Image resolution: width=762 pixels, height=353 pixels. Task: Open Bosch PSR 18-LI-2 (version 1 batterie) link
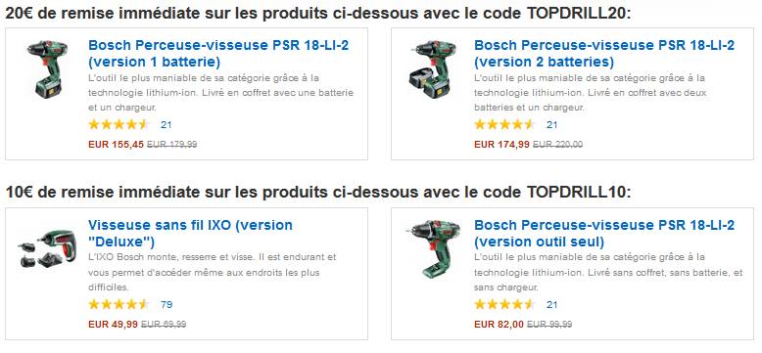tap(218, 54)
